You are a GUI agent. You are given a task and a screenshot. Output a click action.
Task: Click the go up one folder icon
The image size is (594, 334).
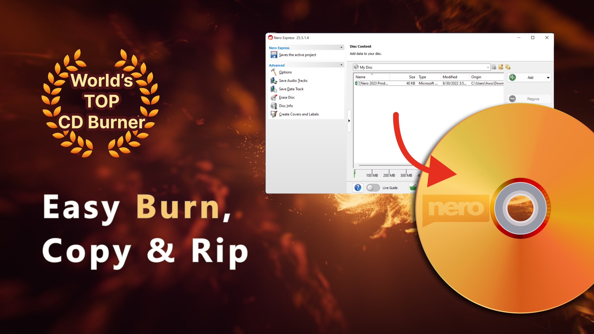[x=494, y=67]
